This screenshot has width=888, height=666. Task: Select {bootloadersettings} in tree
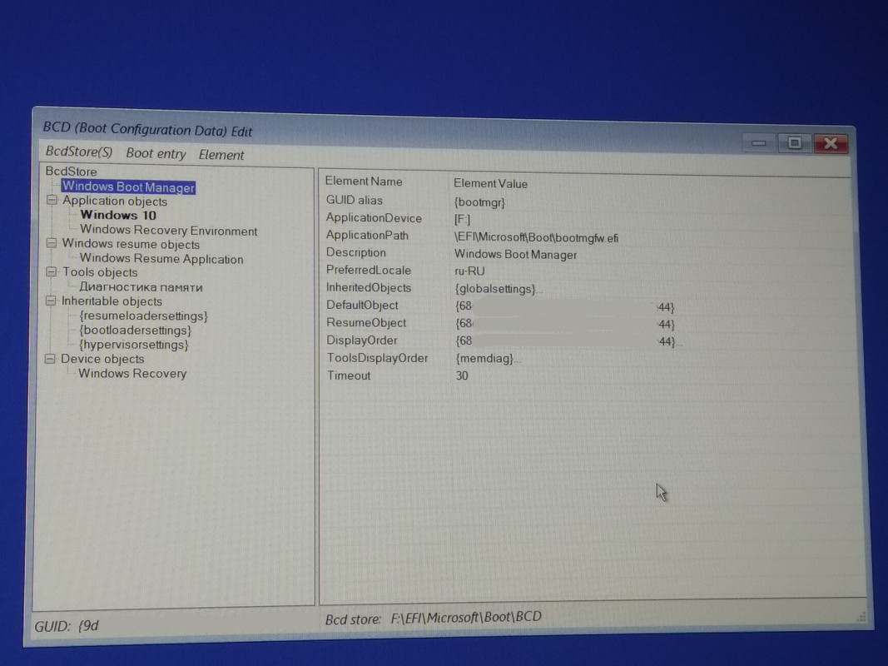coord(135,331)
